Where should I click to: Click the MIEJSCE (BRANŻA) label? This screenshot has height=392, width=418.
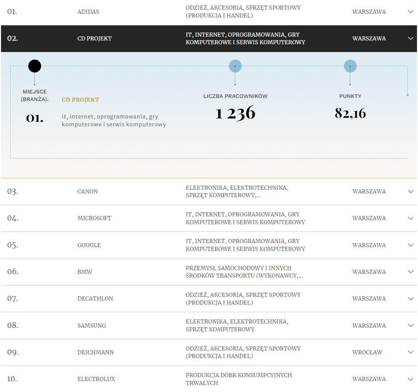click(35, 95)
